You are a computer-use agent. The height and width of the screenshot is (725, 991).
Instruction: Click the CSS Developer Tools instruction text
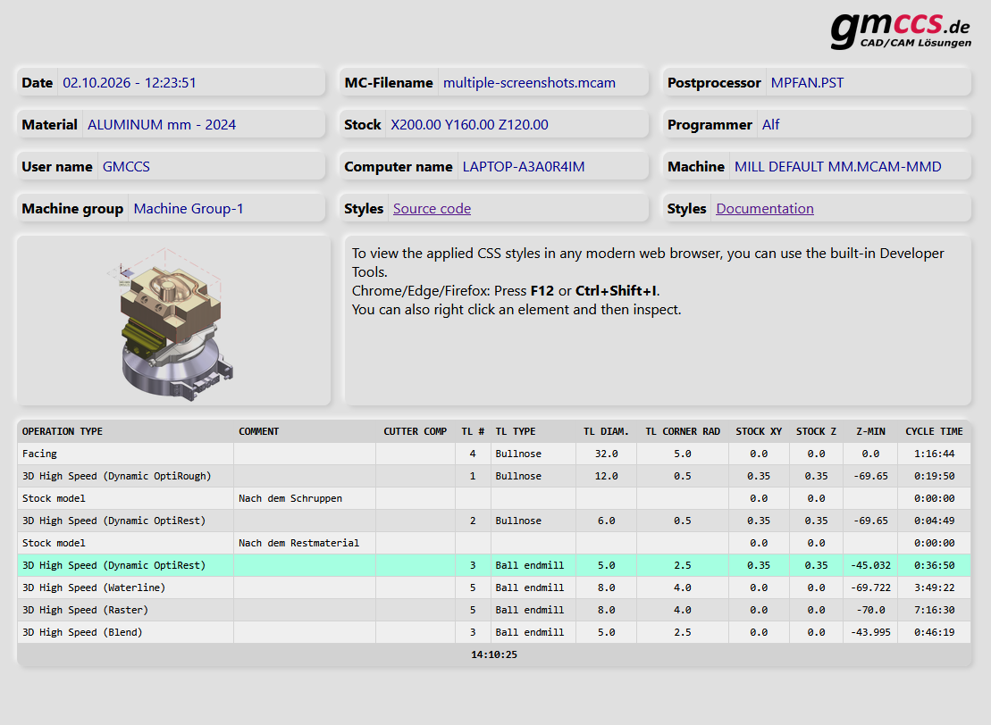(648, 281)
